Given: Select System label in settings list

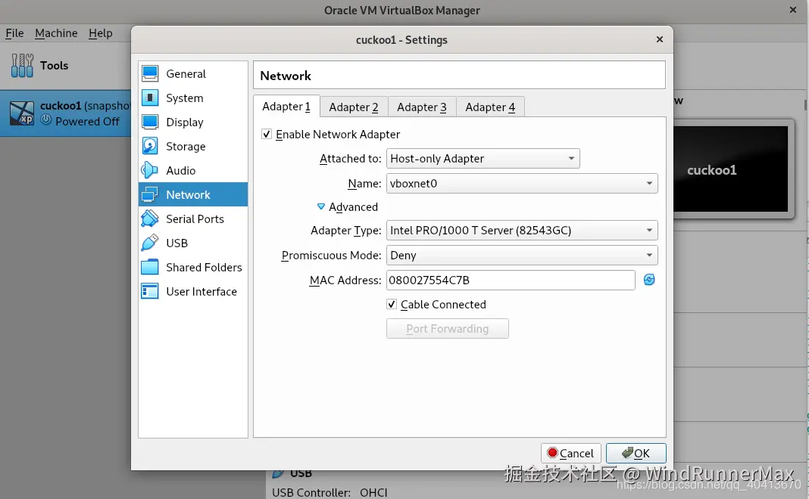Looking at the screenshot, I should pyautogui.click(x=185, y=98).
